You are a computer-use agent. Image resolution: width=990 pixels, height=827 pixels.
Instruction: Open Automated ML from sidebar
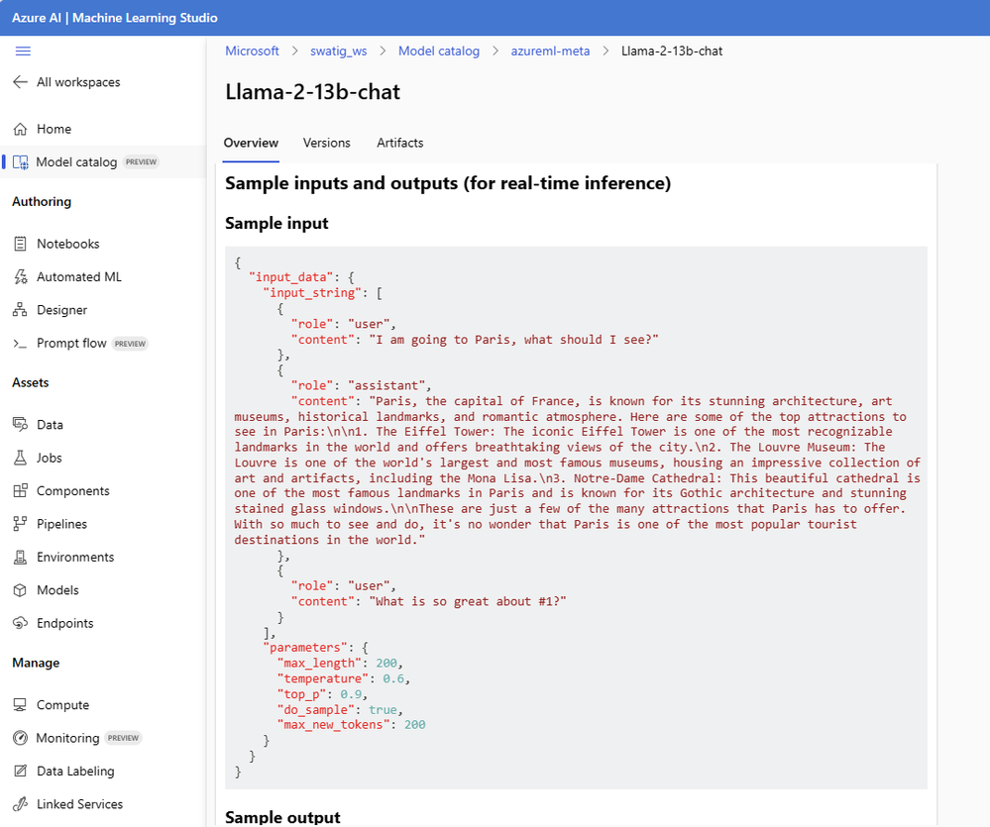click(x=79, y=277)
